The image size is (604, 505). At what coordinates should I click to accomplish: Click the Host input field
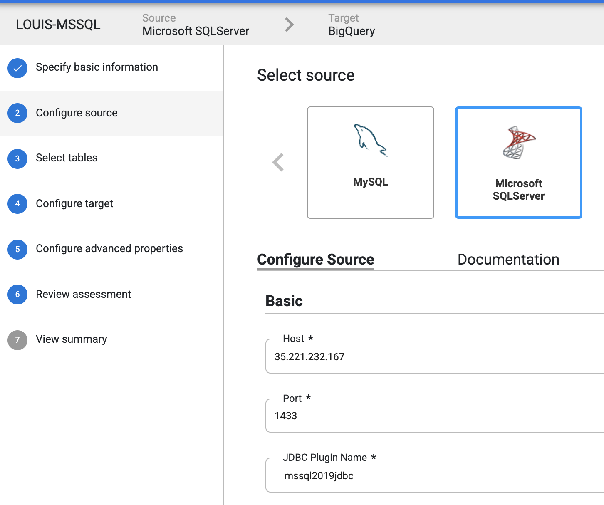click(435, 356)
